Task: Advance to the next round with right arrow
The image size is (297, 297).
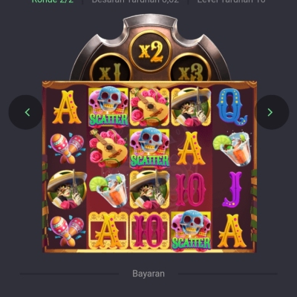Action: pyautogui.click(x=272, y=112)
